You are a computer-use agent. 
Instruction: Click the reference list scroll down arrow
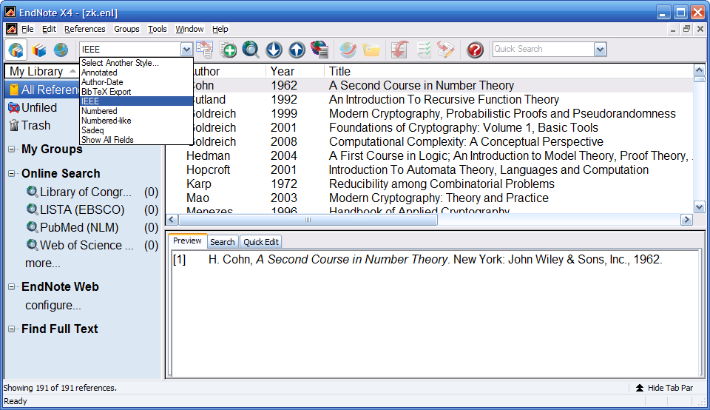click(699, 207)
